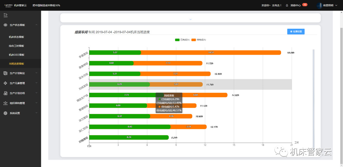Click the 生产元素管理 diamond icon
This screenshot has height=167, width=343.
(5, 83)
